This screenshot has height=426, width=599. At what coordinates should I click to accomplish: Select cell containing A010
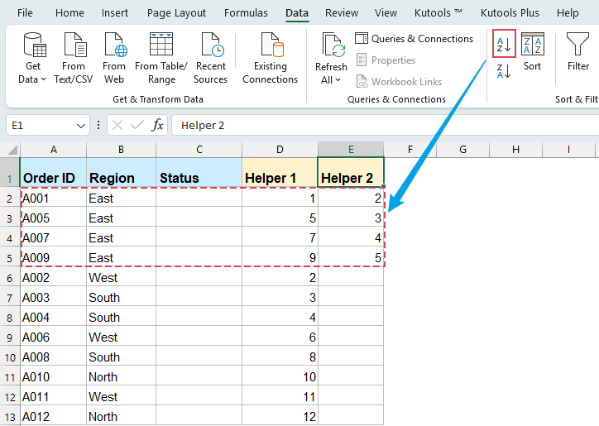coord(54,377)
